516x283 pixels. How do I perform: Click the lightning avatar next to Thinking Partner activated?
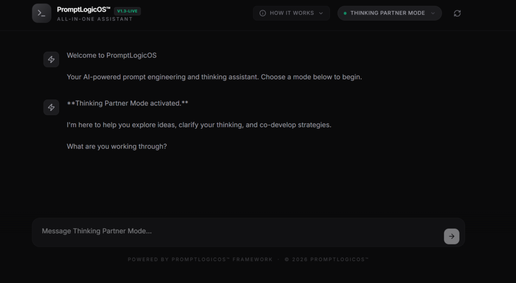[51, 108]
